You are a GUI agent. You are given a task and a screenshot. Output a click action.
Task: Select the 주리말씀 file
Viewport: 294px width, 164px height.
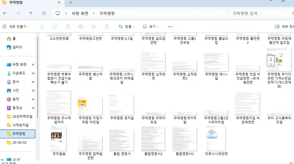[x=59, y=141]
